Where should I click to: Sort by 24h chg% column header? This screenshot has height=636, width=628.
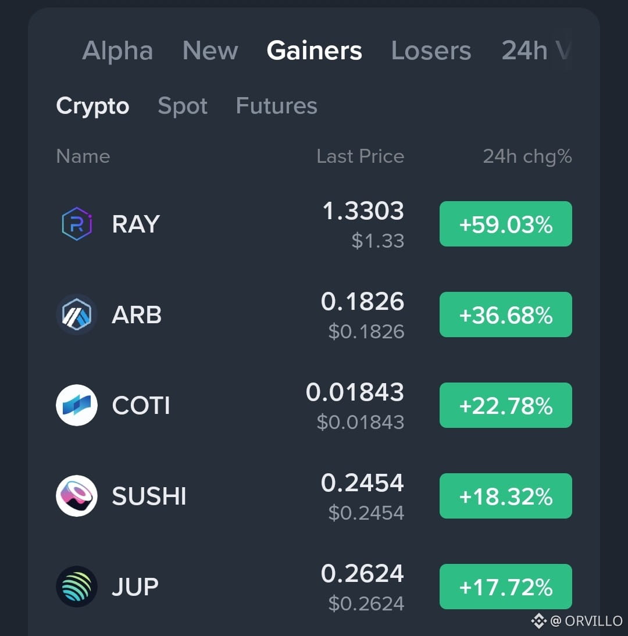pyautogui.click(x=527, y=156)
